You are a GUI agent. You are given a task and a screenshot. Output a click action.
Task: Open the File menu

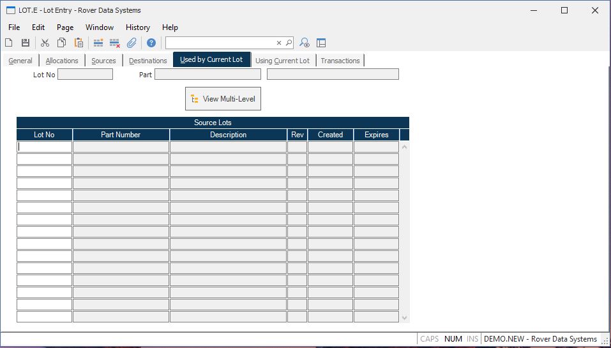point(14,27)
